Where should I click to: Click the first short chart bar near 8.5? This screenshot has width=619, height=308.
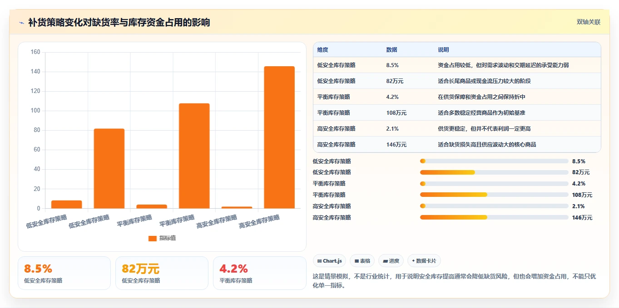click(x=67, y=205)
